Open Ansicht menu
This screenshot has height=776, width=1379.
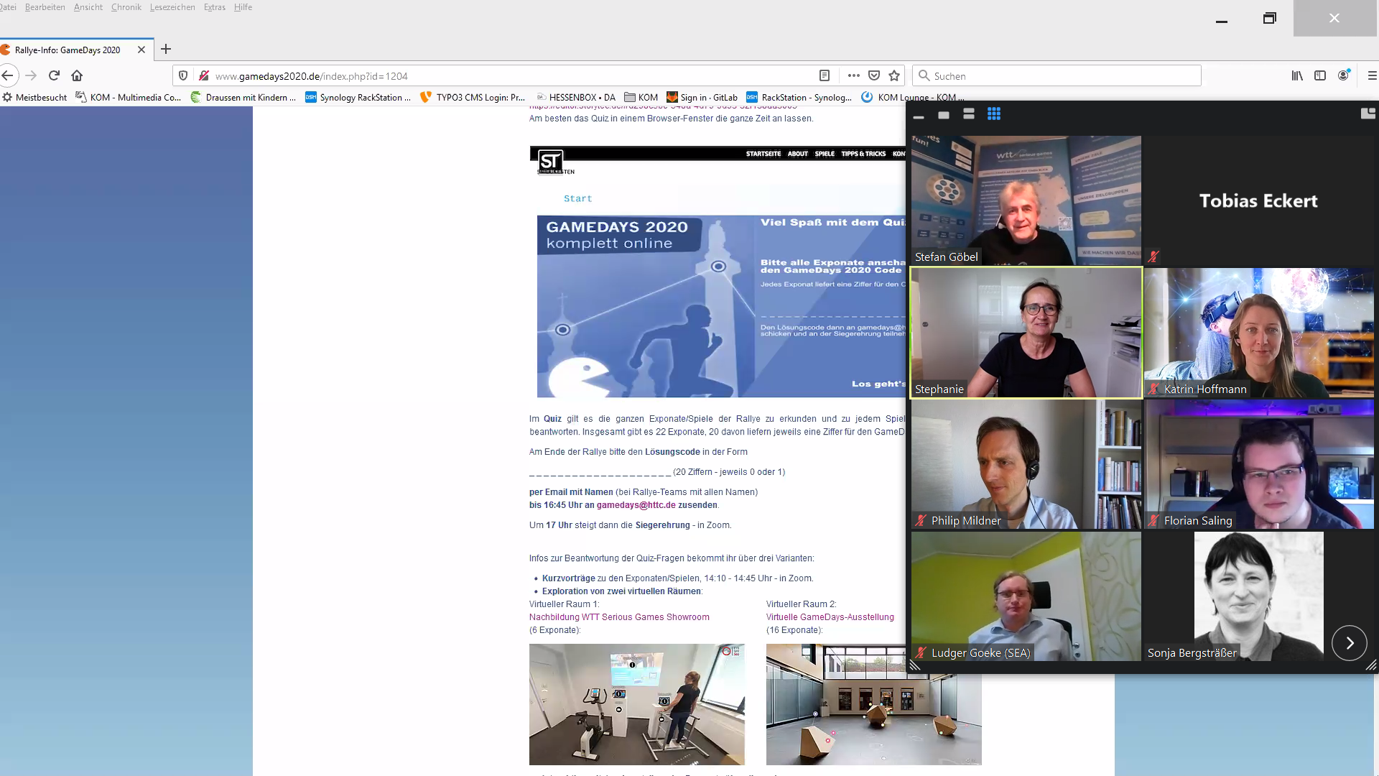[88, 7]
